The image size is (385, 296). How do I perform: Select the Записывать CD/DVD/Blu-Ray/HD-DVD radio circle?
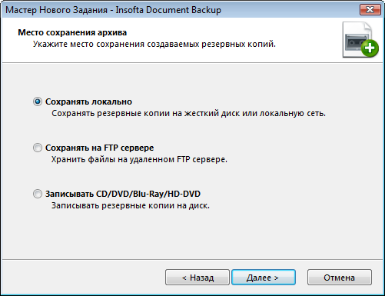pyautogui.click(x=38, y=194)
